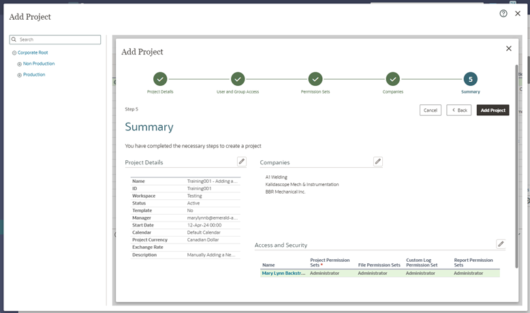Go to Project Details step checkmark
530x313 pixels.
[160, 79]
